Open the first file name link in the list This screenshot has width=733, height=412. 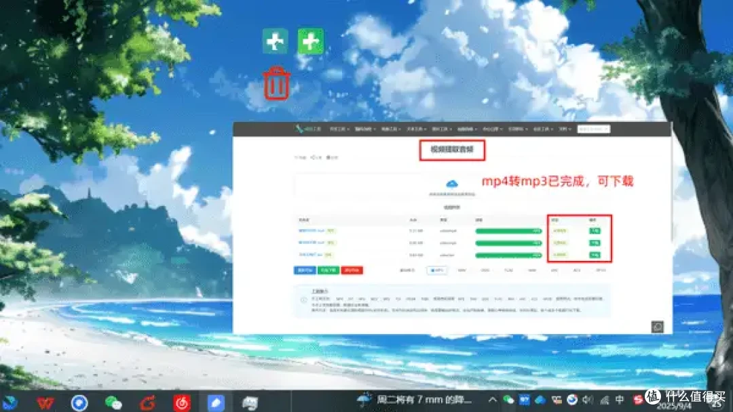[x=312, y=231]
